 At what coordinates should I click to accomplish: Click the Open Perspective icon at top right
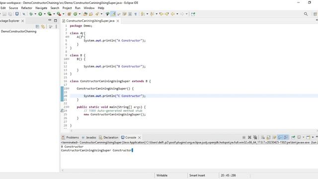pyautogui.click(x=315, y=14)
